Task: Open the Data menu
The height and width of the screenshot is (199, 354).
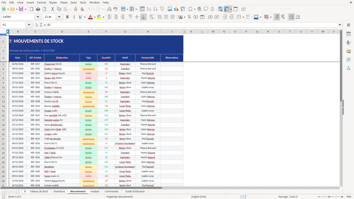Action: pos(73,2)
